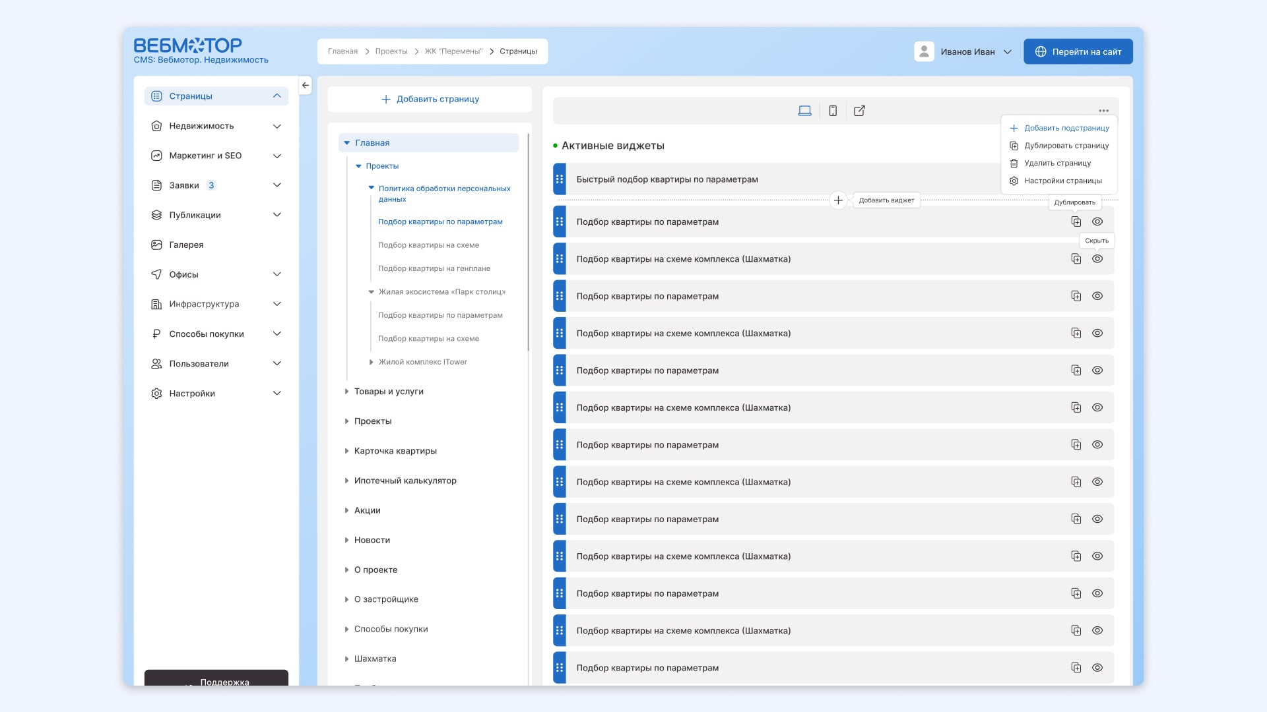
Task: Expand the Пользователи chevron
Action: tap(277, 363)
